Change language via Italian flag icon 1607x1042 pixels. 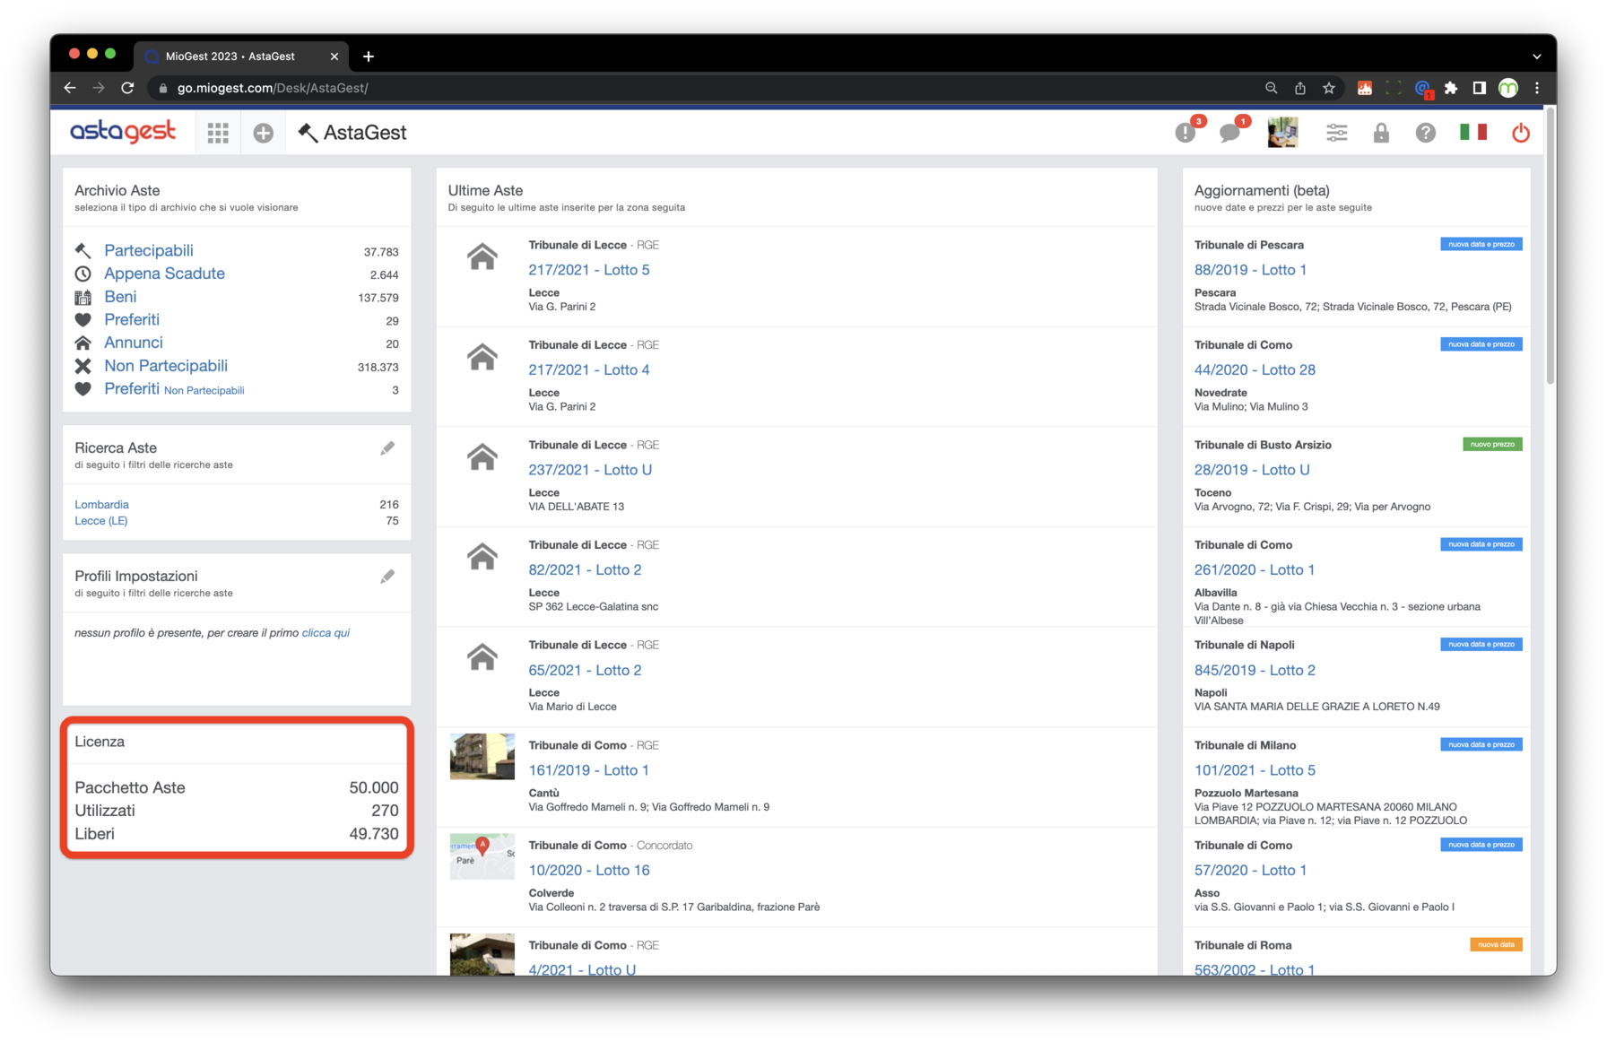[1472, 133]
